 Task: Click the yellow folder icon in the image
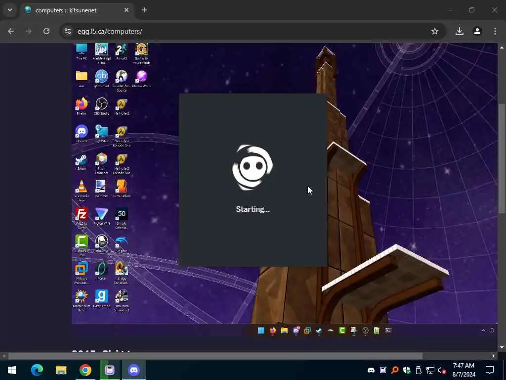(82, 79)
